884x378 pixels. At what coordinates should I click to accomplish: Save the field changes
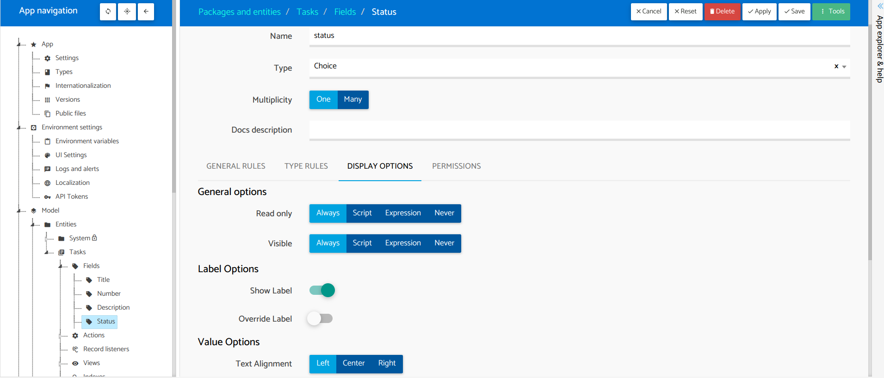[794, 12]
